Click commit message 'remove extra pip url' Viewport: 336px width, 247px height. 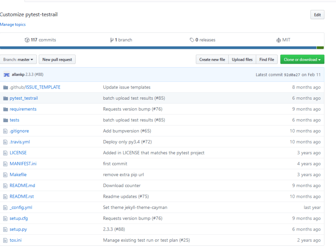(x=123, y=174)
